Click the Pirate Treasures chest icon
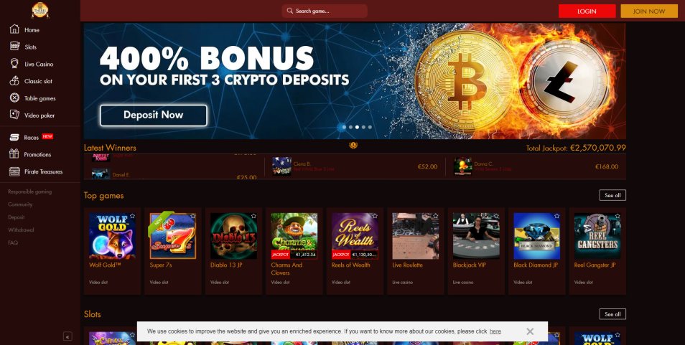685x345 pixels. coord(14,171)
